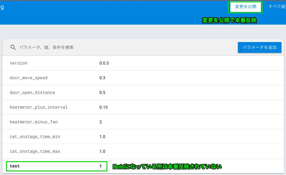Open the cat_onstage_time_min parameter
Viewport: 286px width, 175px height.
point(35,137)
